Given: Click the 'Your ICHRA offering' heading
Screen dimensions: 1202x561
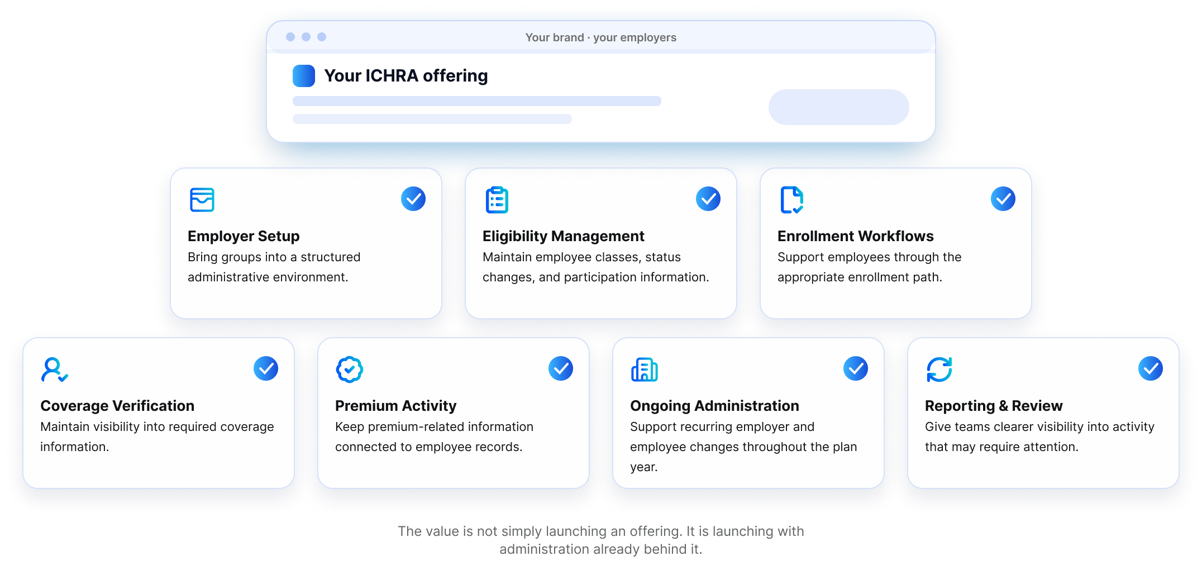Looking at the screenshot, I should click(x=406, y=76).
